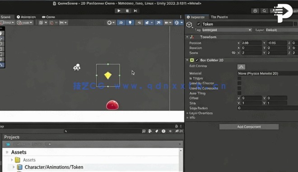This screenshot has height=172, width=298.
Task: Click the Transform component icon
Action: coord(192,37)
